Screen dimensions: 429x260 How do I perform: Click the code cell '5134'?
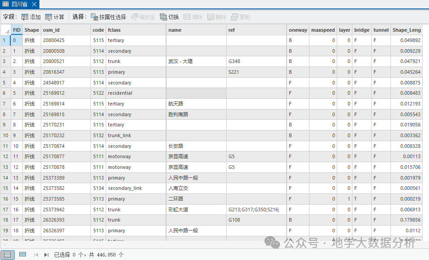(98, 188)
